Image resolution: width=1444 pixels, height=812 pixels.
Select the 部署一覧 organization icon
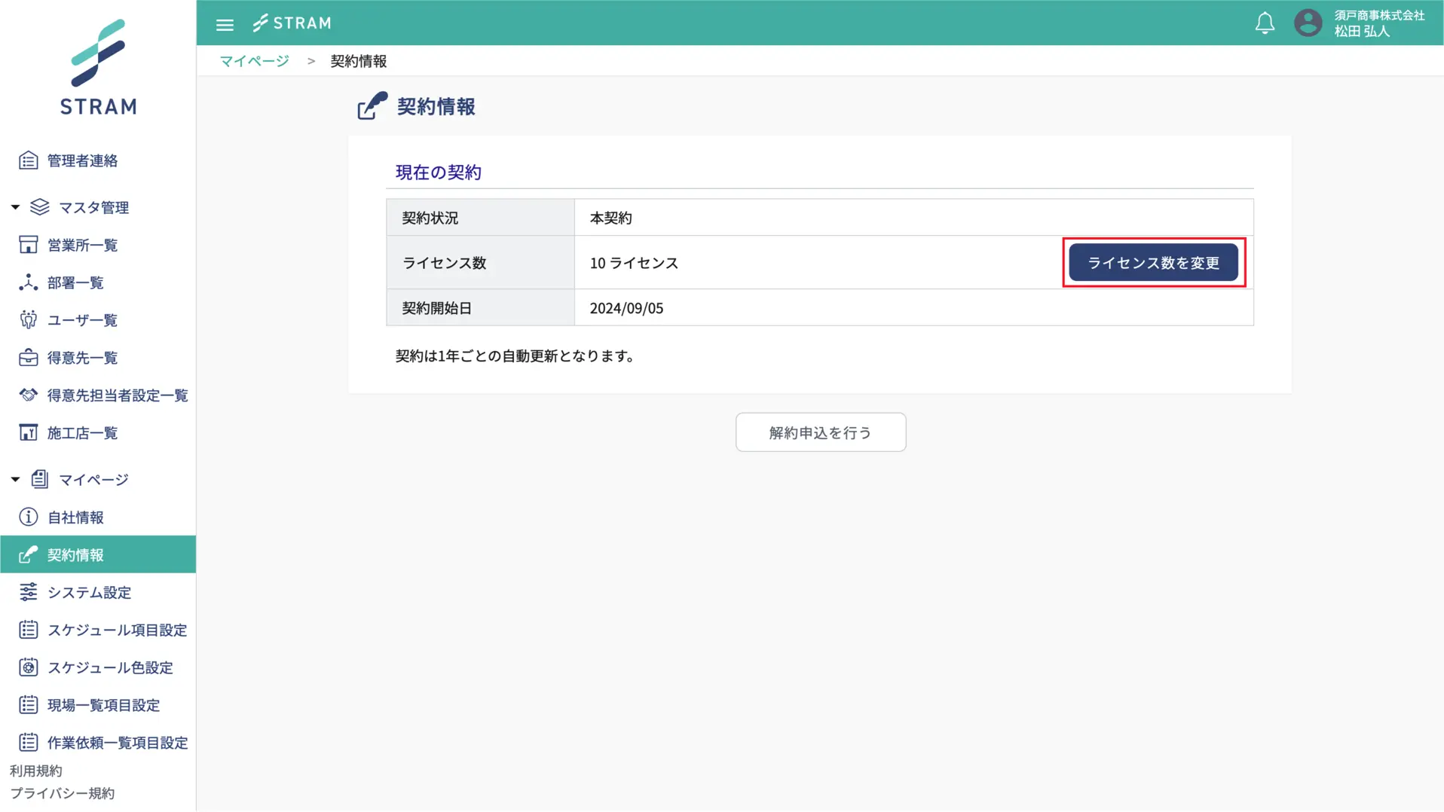(29, 282)
